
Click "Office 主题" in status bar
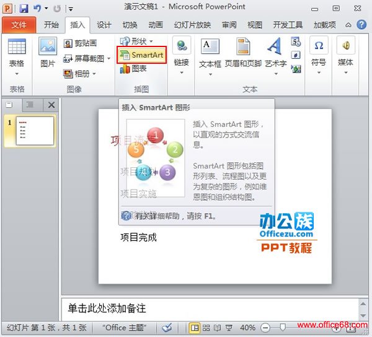tap(124, 328)
